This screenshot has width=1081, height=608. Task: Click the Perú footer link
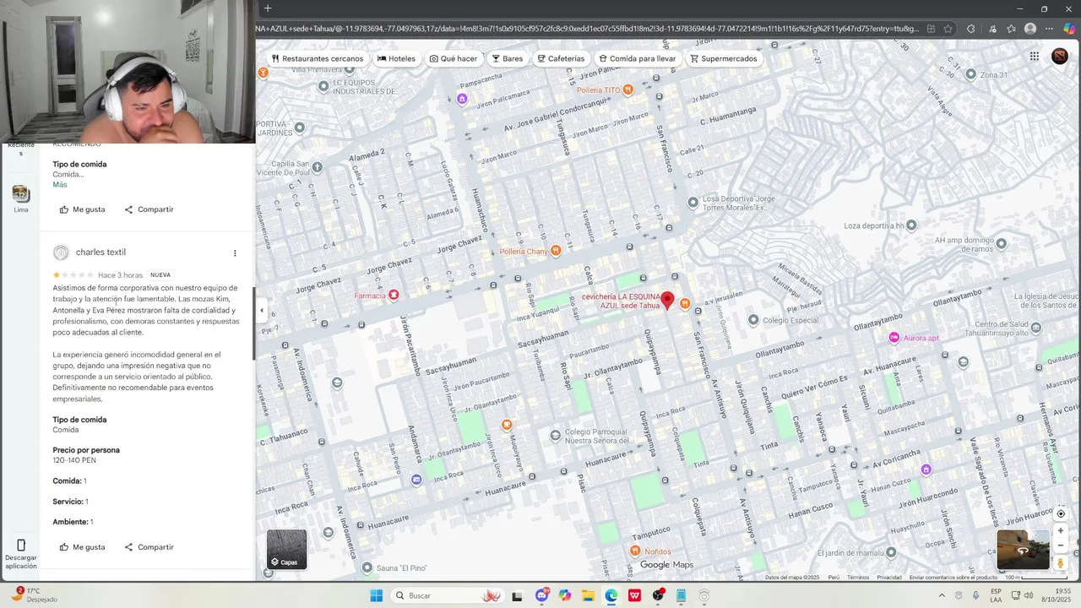coord(834,578)
